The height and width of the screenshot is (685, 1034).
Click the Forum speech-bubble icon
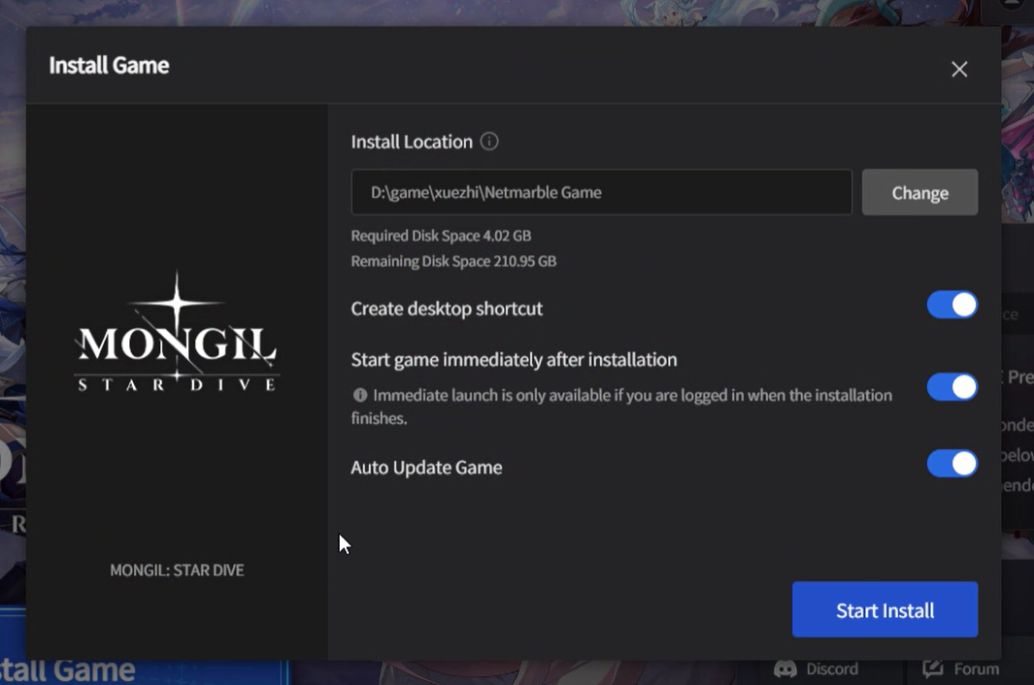[x=933, y=669]
